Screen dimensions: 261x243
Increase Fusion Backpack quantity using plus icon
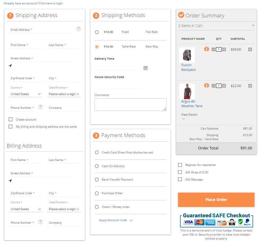224,49
